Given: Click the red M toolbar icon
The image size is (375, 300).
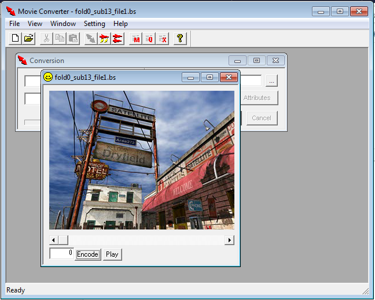Looking at the screenshot, I should [136, 39].
